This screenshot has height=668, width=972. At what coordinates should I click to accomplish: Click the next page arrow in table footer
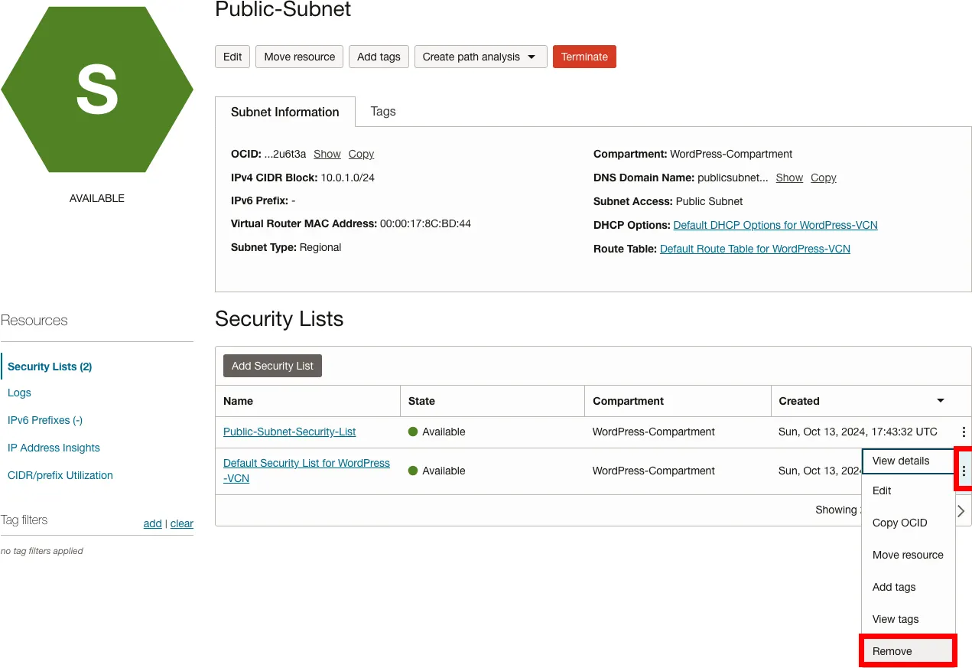pyautogui.click(x=961, y=511)
